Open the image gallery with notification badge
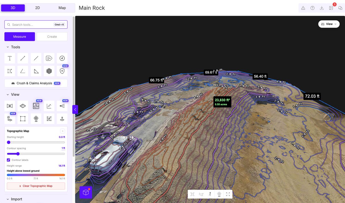 tap(331, 8)
